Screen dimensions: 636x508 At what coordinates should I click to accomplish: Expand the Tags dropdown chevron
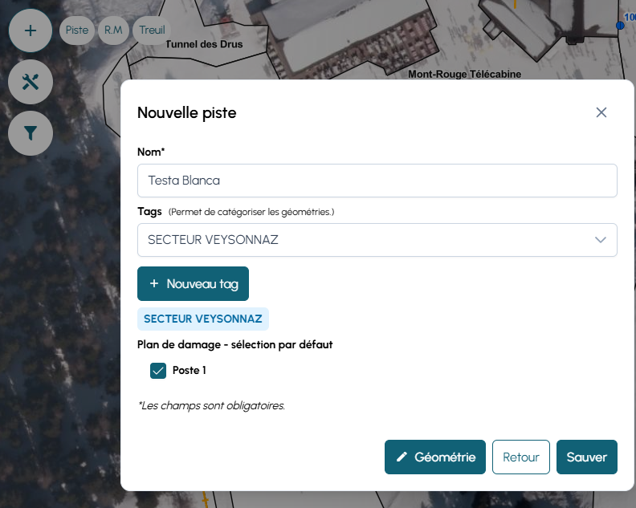(600, 240)
